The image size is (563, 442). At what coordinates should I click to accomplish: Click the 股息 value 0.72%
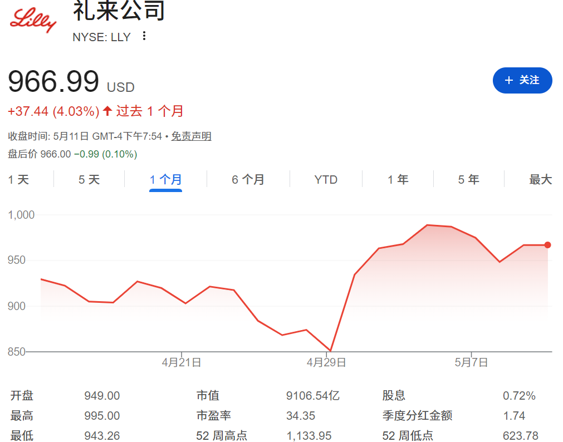tap(519, 396)
